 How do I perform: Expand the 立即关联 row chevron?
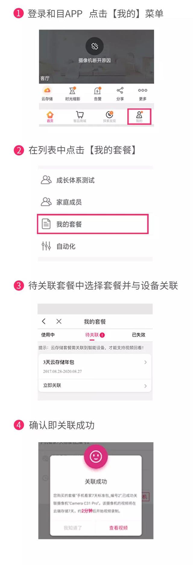click(x=145, y=386)
